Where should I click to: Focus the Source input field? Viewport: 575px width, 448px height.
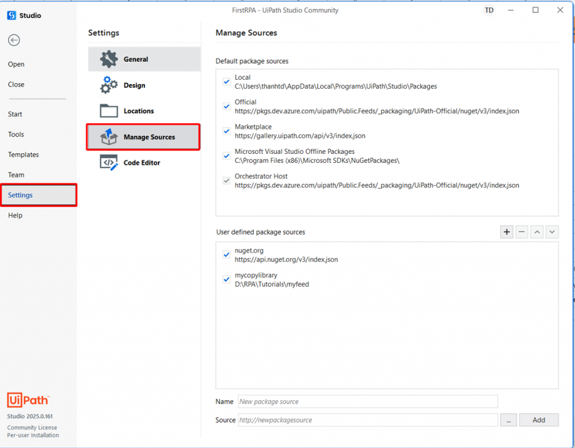368,420
